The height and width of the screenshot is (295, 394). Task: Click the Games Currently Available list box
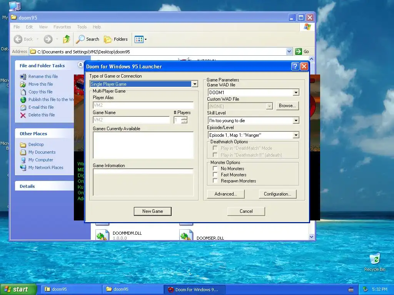143,145
